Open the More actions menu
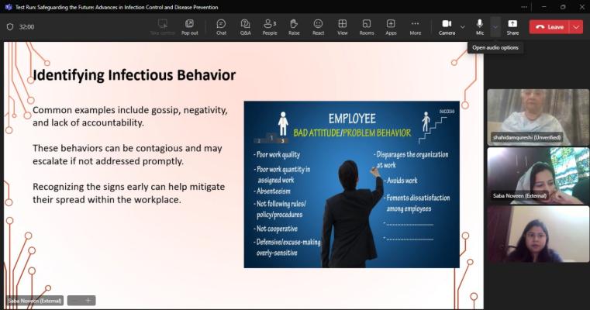 tap(416, 26)
